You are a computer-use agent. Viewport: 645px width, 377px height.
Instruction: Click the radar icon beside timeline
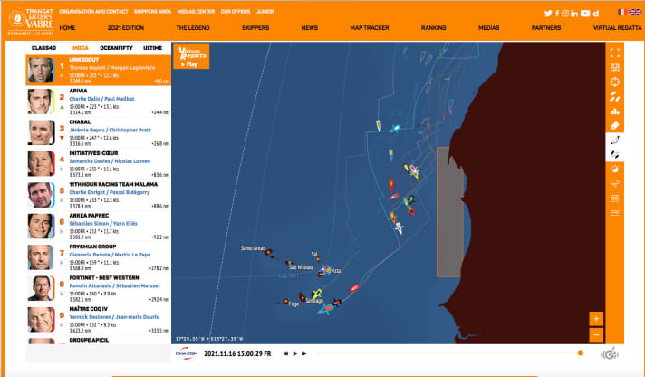point(610,353)
